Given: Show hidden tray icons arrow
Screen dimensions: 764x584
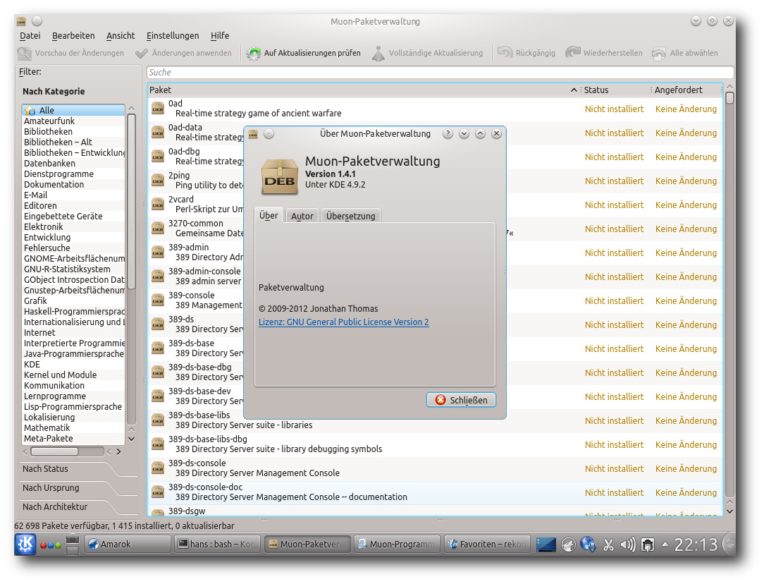Looking at the screenshot, I should [665, 544].
